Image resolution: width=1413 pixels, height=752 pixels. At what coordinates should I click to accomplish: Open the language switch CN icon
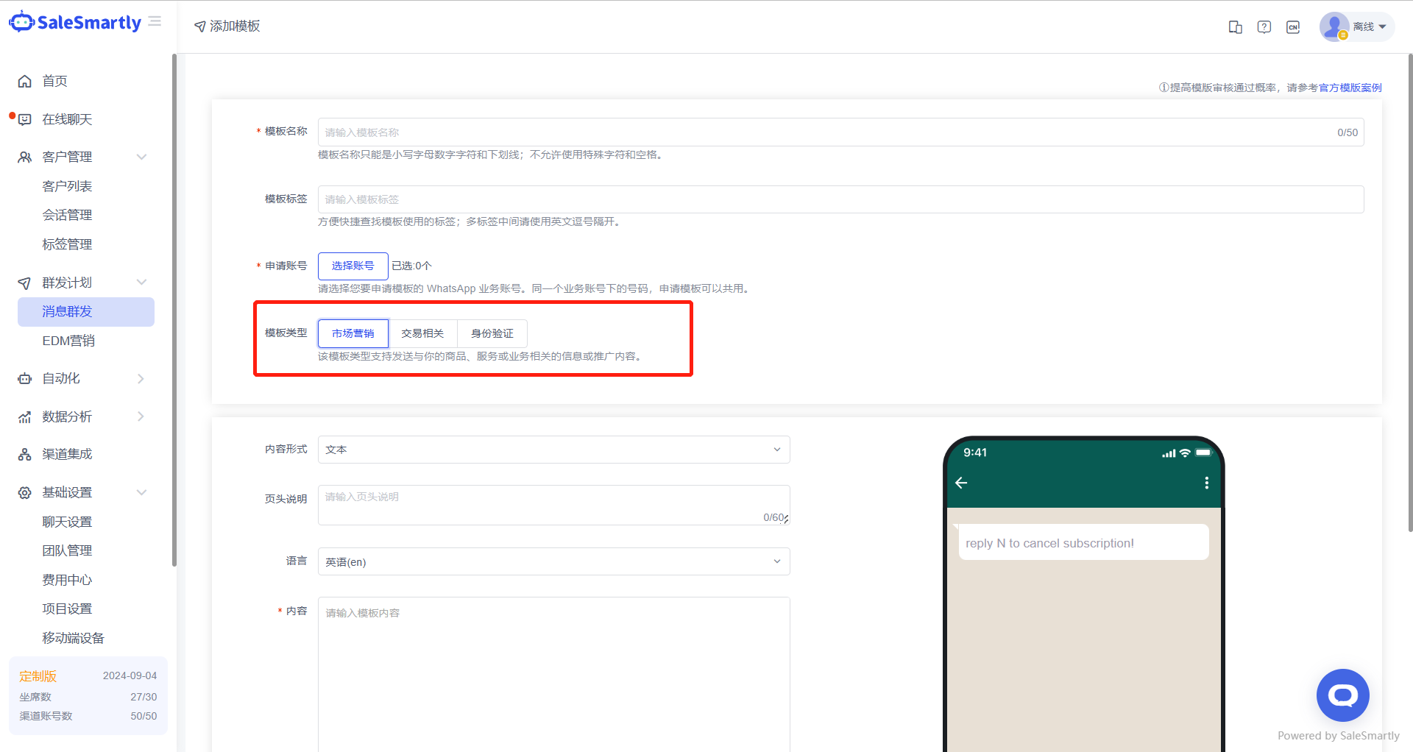[1292, 27]
